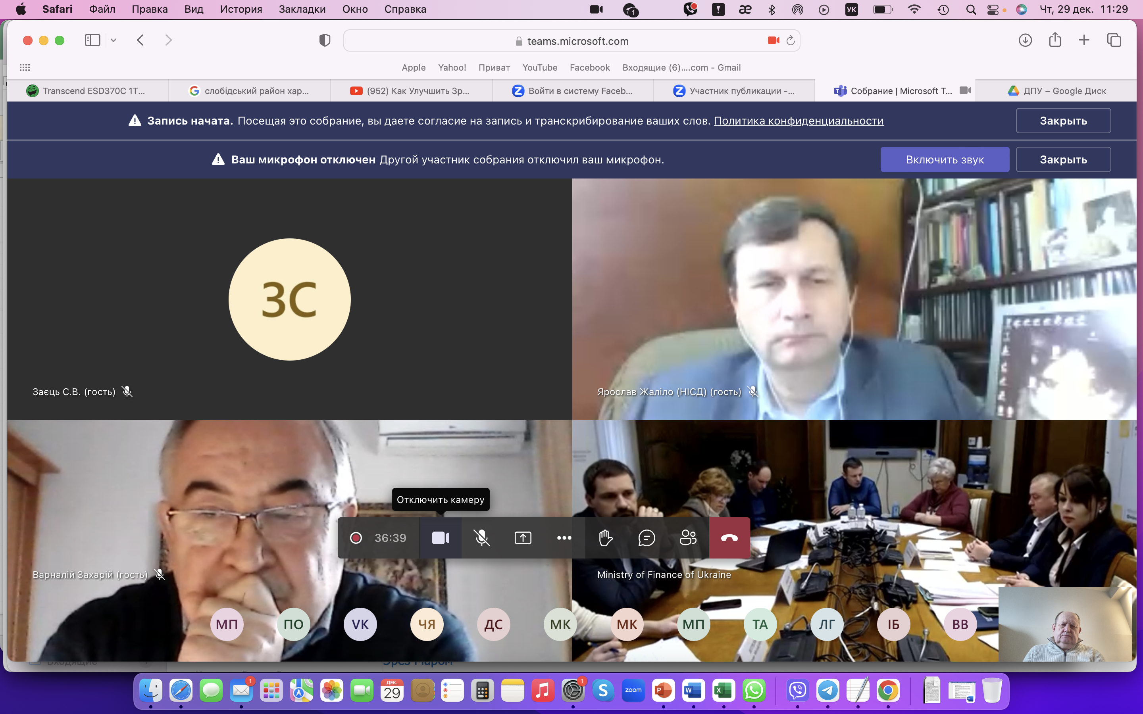Close the recording started banner
Image resolution: width=1143 pixels, height=714 pixels.
1063,121
